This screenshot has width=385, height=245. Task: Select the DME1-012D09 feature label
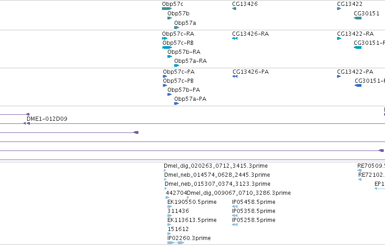coord(47,119)
